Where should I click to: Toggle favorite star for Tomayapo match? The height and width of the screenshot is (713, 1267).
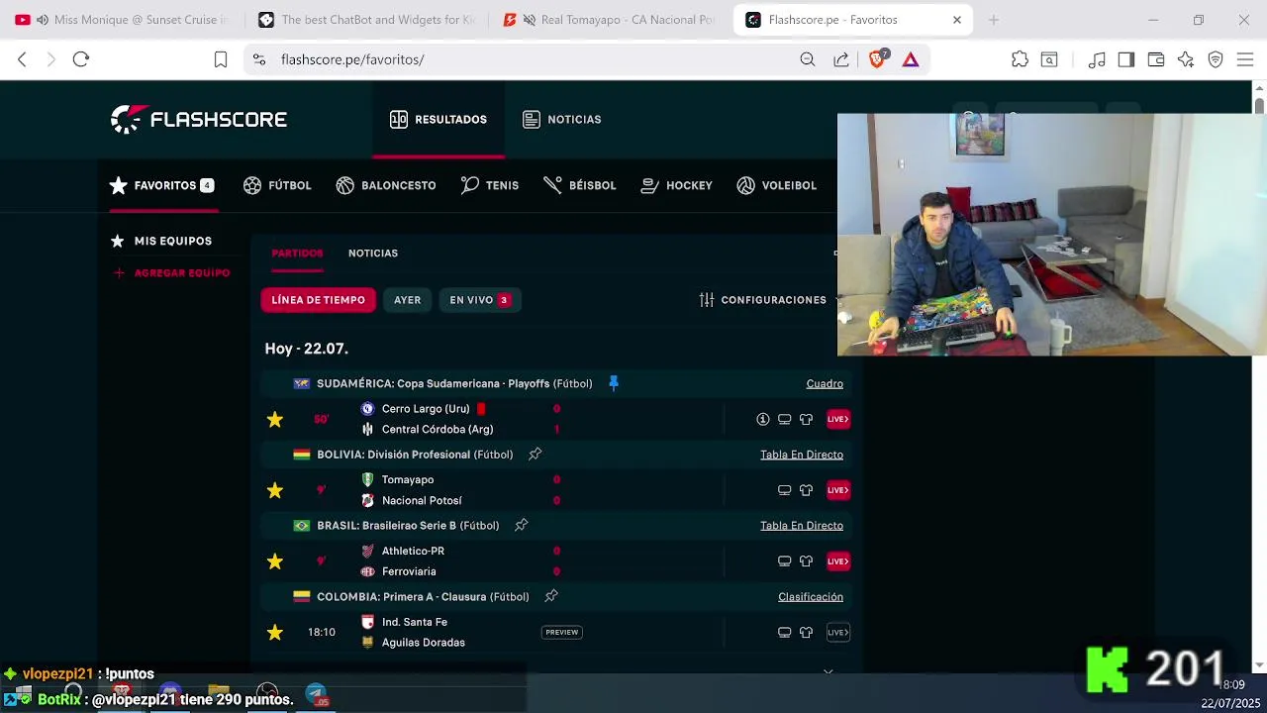tap(275, 490)
